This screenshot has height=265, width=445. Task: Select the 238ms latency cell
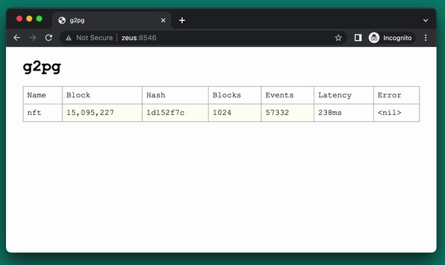[x=344, y=113]
